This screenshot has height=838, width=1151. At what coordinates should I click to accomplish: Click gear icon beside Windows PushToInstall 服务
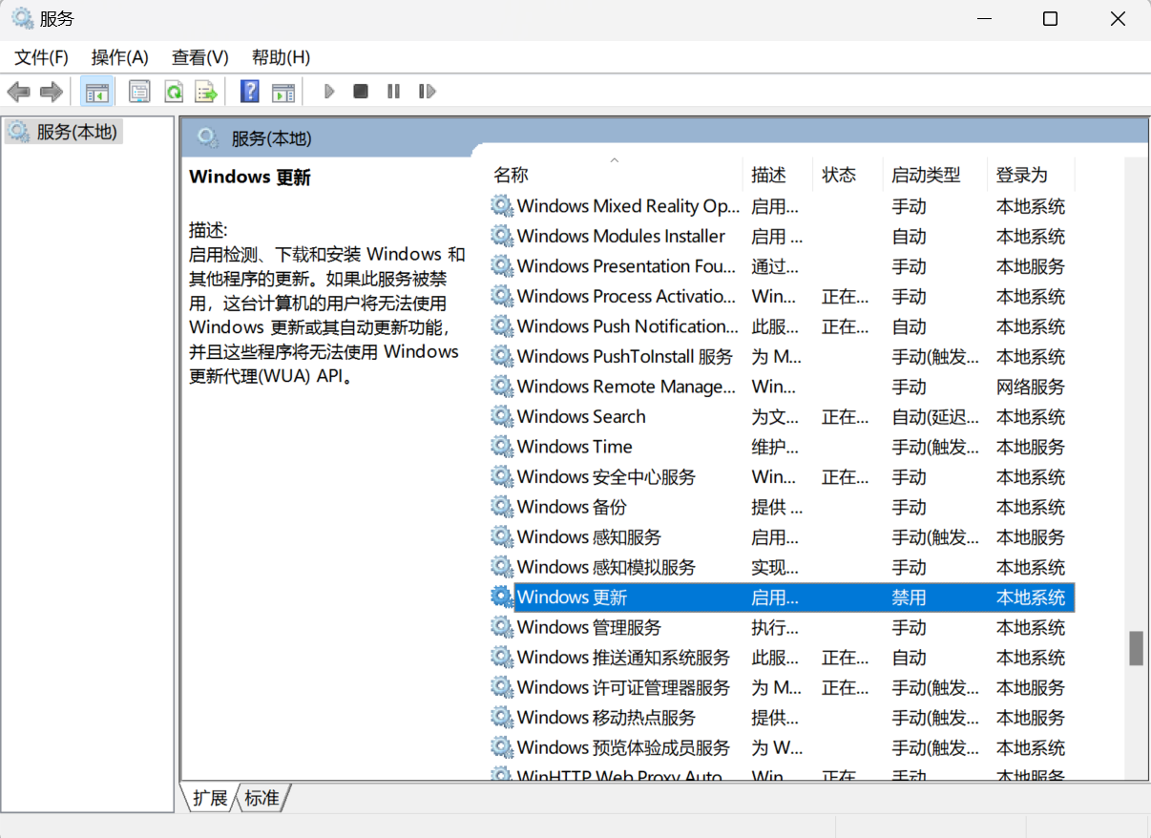pos(502,356)
